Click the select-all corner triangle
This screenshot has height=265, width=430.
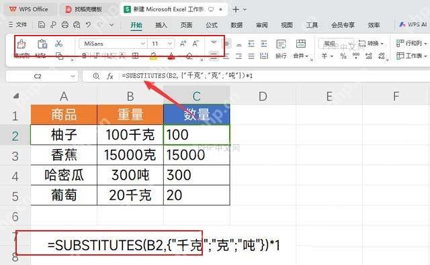point(16,96)
